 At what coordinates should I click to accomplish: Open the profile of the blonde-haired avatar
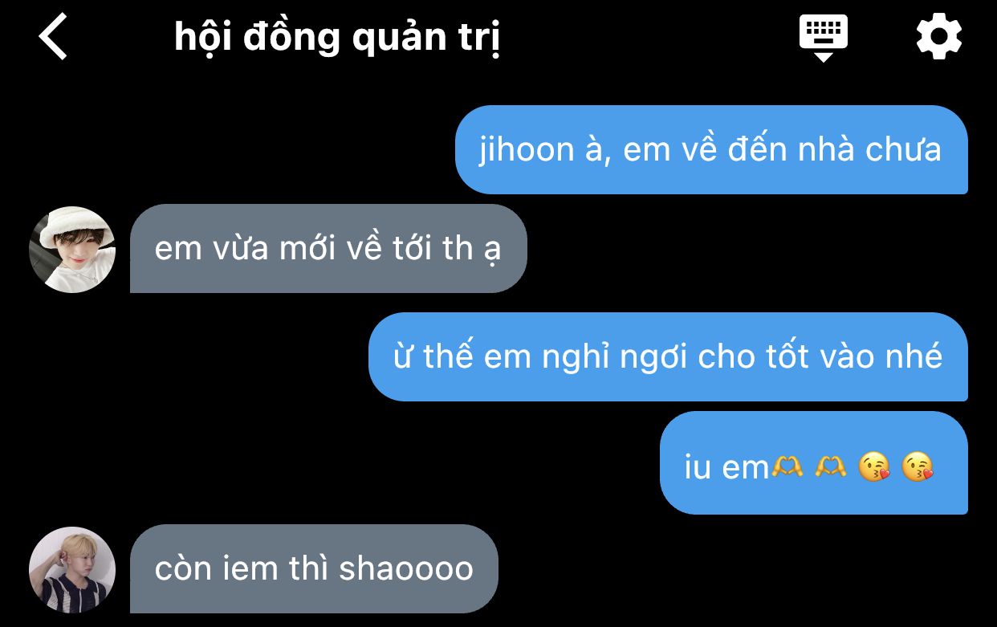tap(72, 570)
